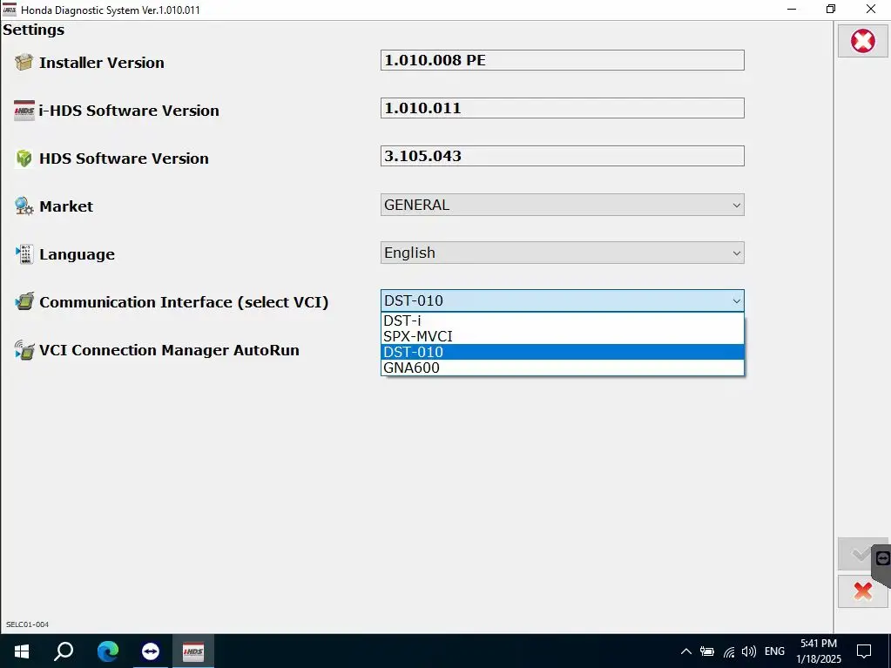
Task: Click the i-HDS Software Version field
Action: coord(563,108)
